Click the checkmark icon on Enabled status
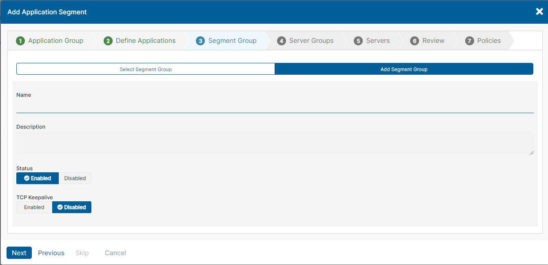This screenshot has width=548, height=265. pos(26,178)
